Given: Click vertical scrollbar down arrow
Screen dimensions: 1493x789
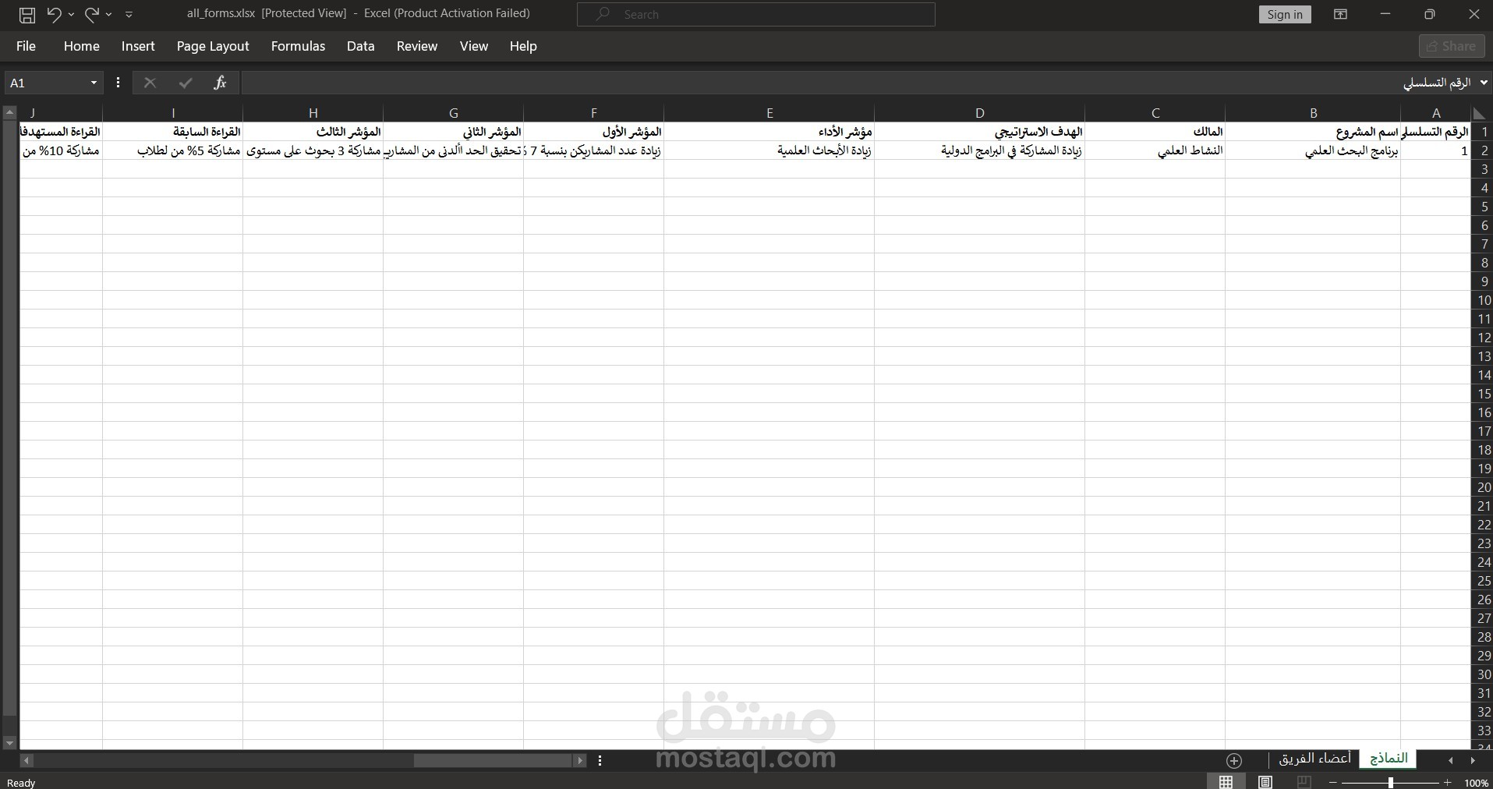Looking at the screenshot, I should [9, 743].
